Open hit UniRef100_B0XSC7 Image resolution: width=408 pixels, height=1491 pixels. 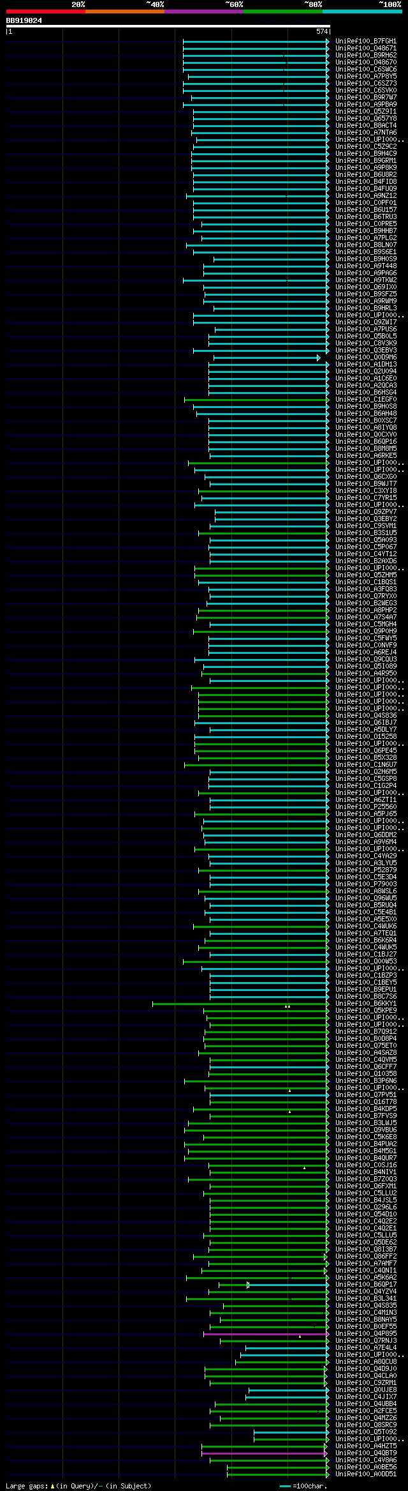366,421
